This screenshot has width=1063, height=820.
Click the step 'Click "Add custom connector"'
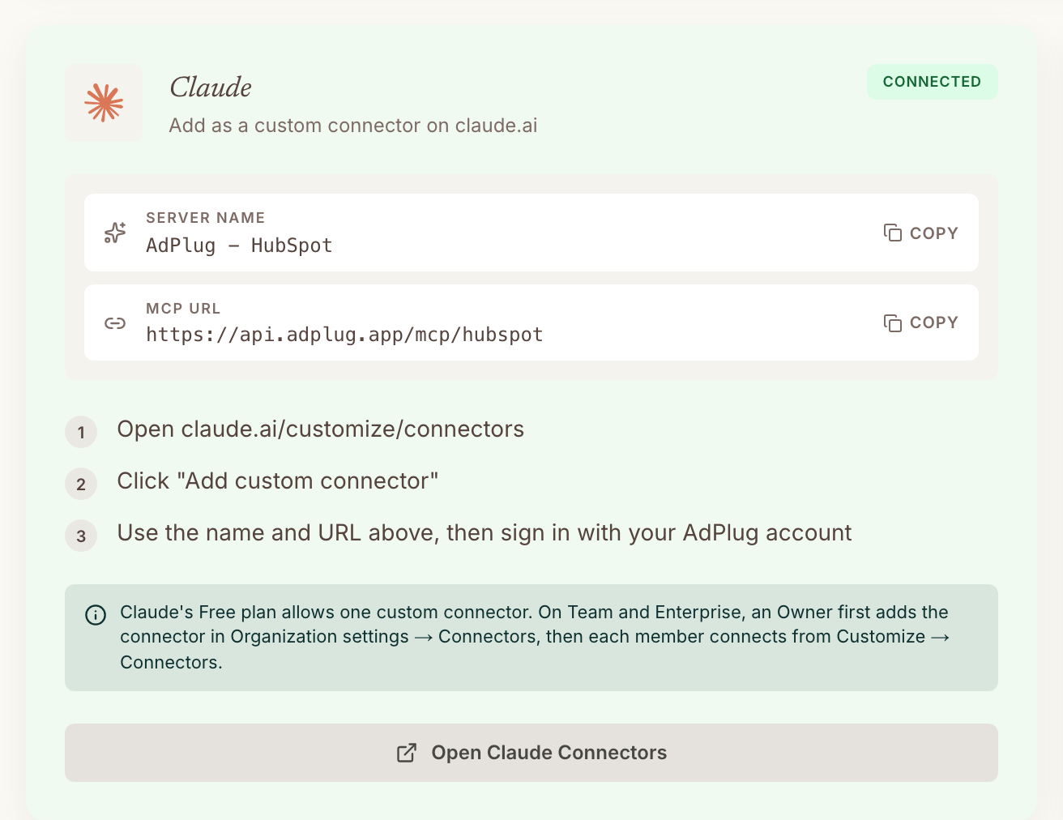pos(277,481)
